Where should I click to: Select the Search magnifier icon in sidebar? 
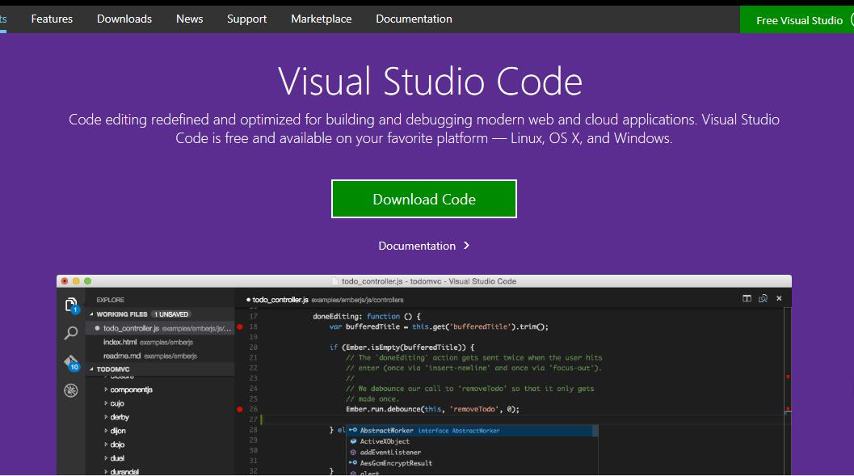71,333
